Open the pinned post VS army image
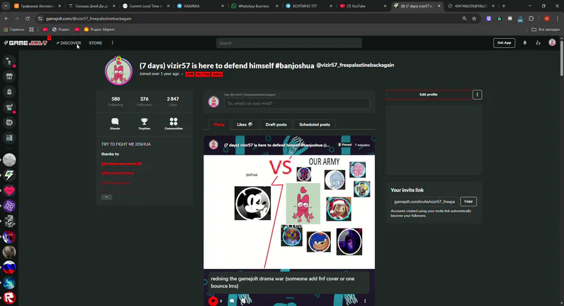This screenshot has width=564, height=306. 289,212
